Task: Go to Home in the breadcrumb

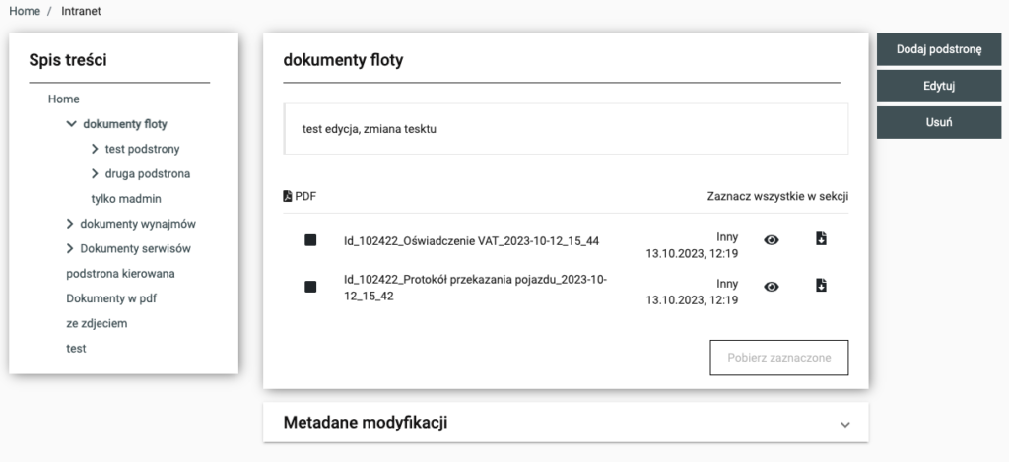Action: pyautogui.click(x=25, y=11)
